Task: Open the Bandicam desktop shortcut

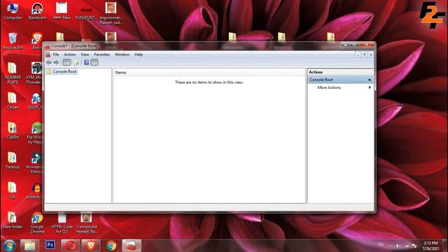Action: [x=37, y=11]
